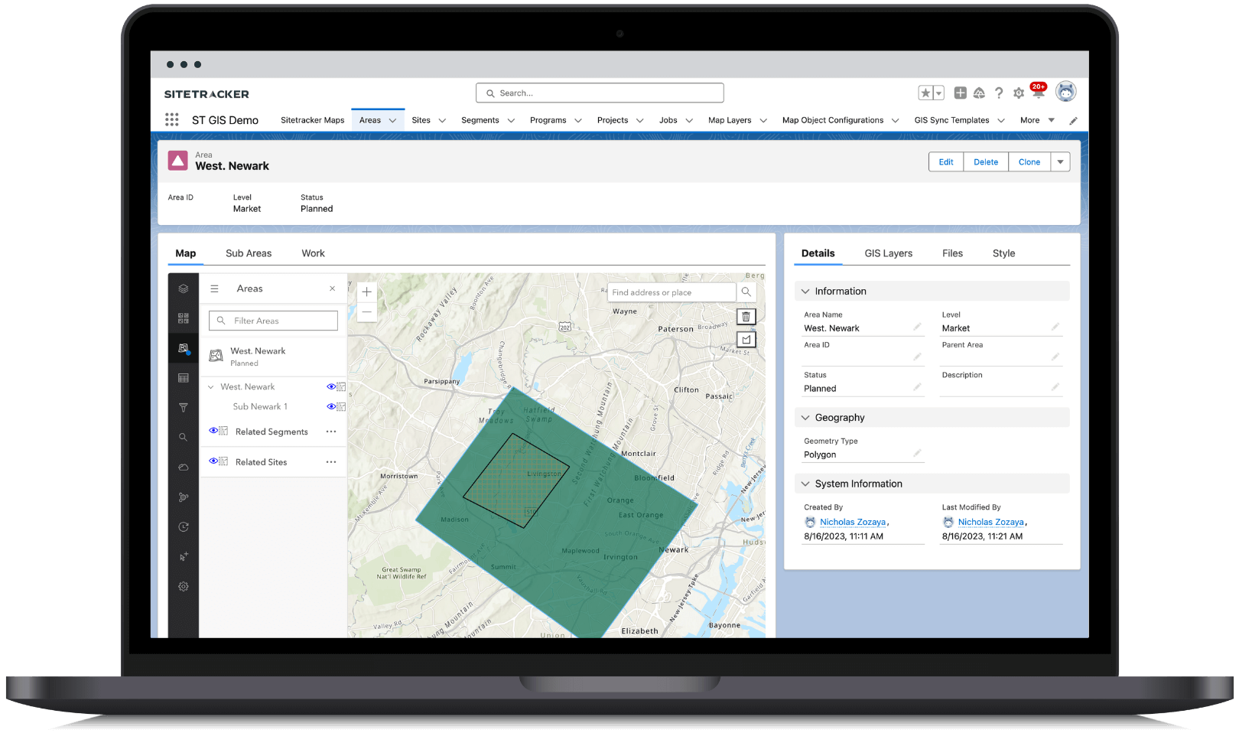
Task: Select the Layers tool in the map sidebar
Action: [182, 289]
